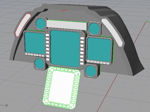Click the top-left white bezel button of center display
The width and height of the screenshot is (150, 112).
(x=47, y=35)
